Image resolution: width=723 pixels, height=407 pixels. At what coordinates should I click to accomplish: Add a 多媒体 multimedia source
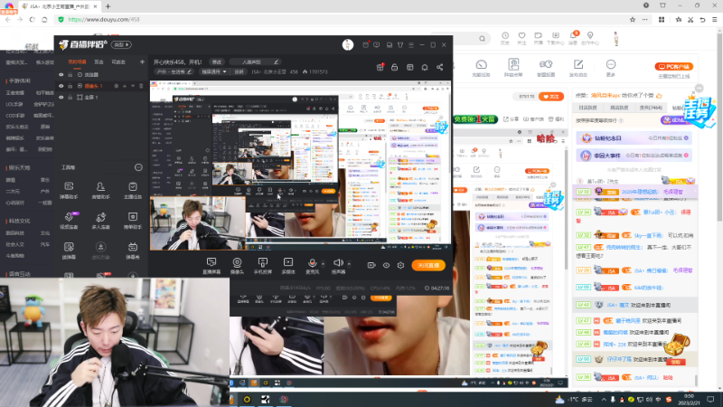[288, 266]
